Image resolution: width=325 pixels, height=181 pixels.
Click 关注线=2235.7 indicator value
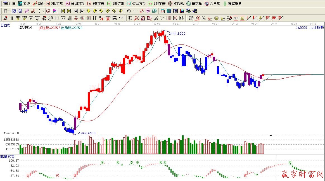pos(49,28)
